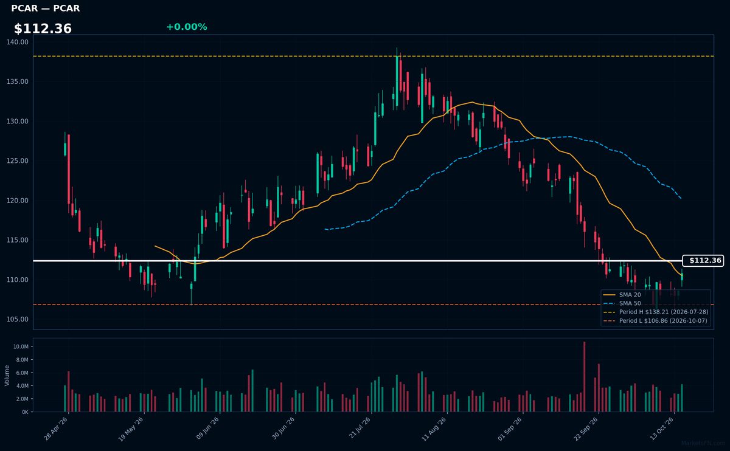The height and width of the screenshot is (451, 730).
Task: Click the $112.36 price tag on the right edge
Action: [703, 261]
